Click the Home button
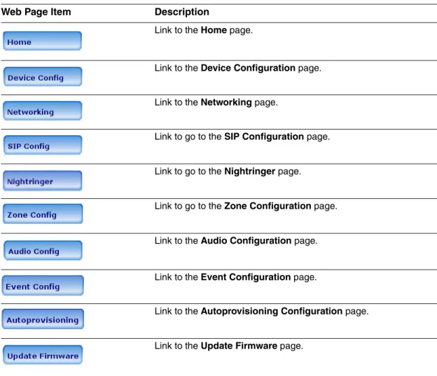 point(42,41)
